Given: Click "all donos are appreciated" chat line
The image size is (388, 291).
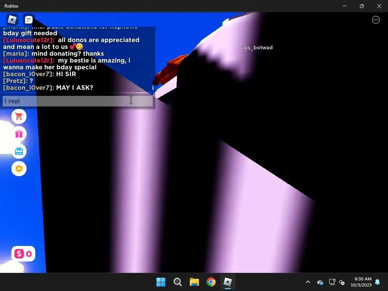Looking at the screenshot, I should [99, 40].
